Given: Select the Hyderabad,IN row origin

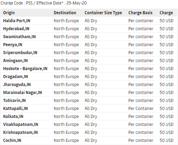Looking at the screenshot, I should (16, 29).
